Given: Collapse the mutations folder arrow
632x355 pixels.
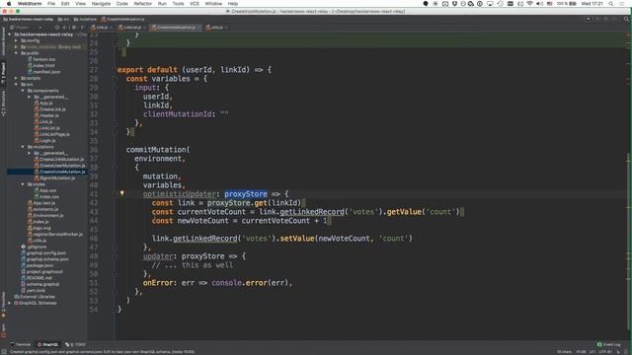Looking at the screenshot, I should (23, 147).
